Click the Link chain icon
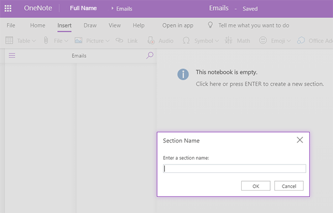333x213 pixels. (120, 40)
